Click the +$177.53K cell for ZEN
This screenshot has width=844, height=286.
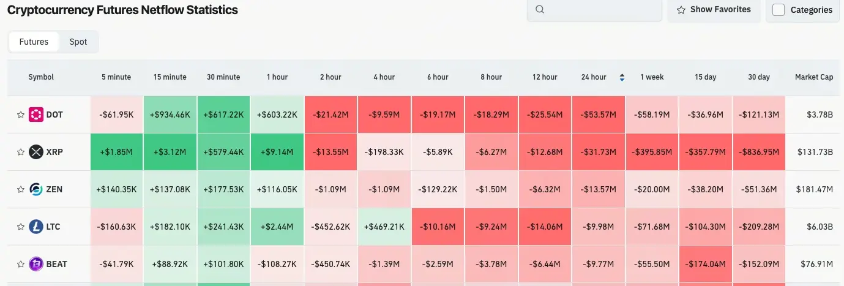pos(223,189)
